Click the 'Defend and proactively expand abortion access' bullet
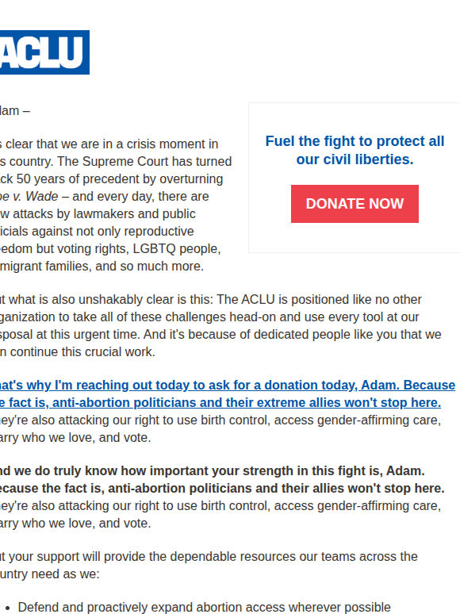The width and height of the screenshot is (460, 614). click(x=205, y=607)
